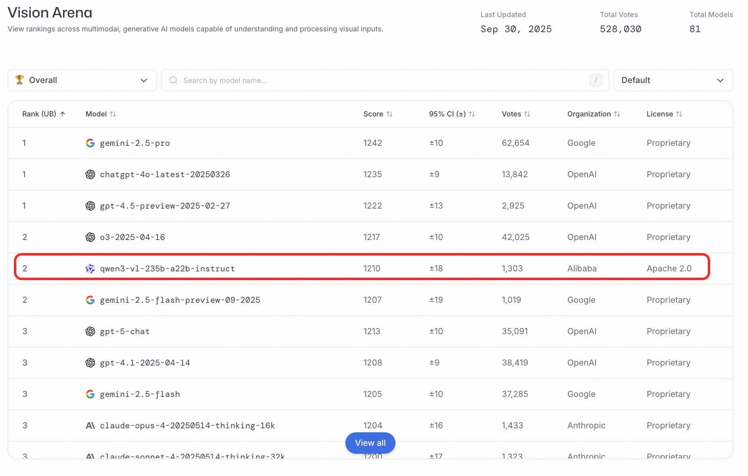Click the Anthropic logo beside claude-opus-4-20250514-thinking-16k
Image resolution: width=748 pixels, height=476 pixels.
click(90, 426)
